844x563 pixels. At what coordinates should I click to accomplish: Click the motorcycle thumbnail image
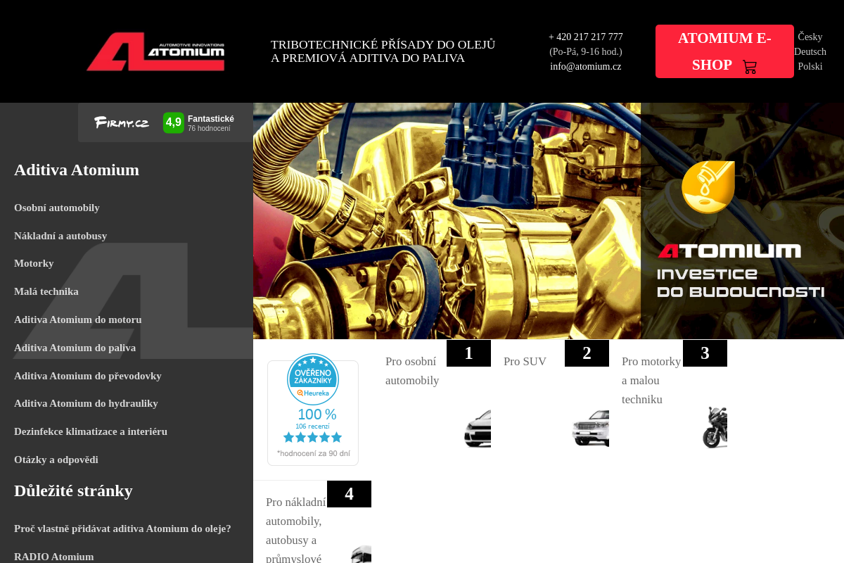pos(715,428)
